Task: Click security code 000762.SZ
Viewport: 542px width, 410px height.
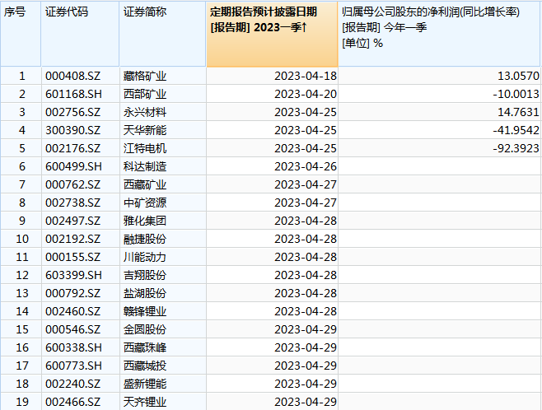Action: click(73, 184)
